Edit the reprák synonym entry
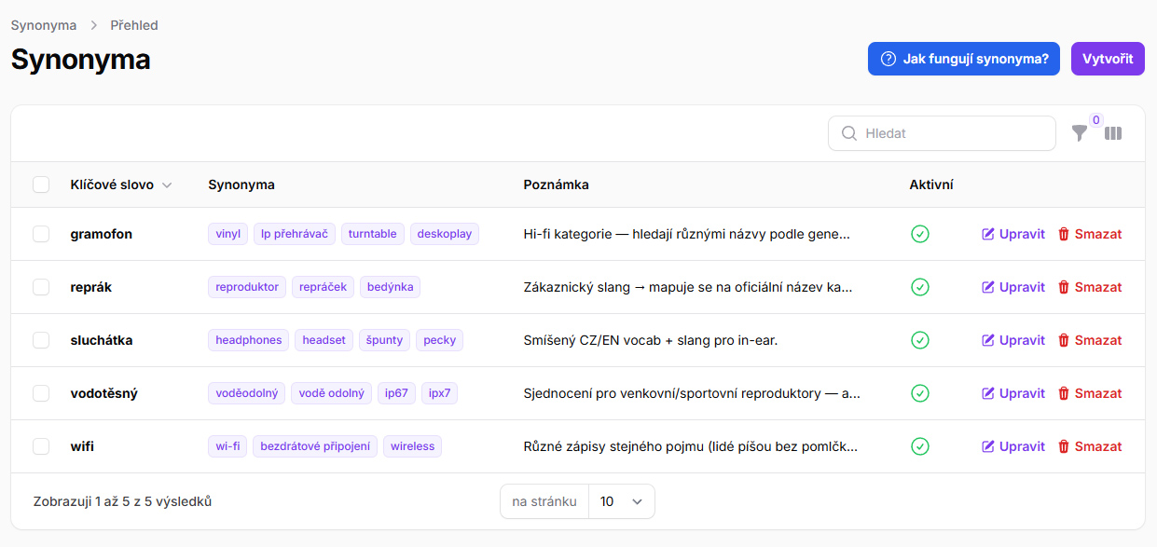The image size is (1157, 547). pos(1013,287)
